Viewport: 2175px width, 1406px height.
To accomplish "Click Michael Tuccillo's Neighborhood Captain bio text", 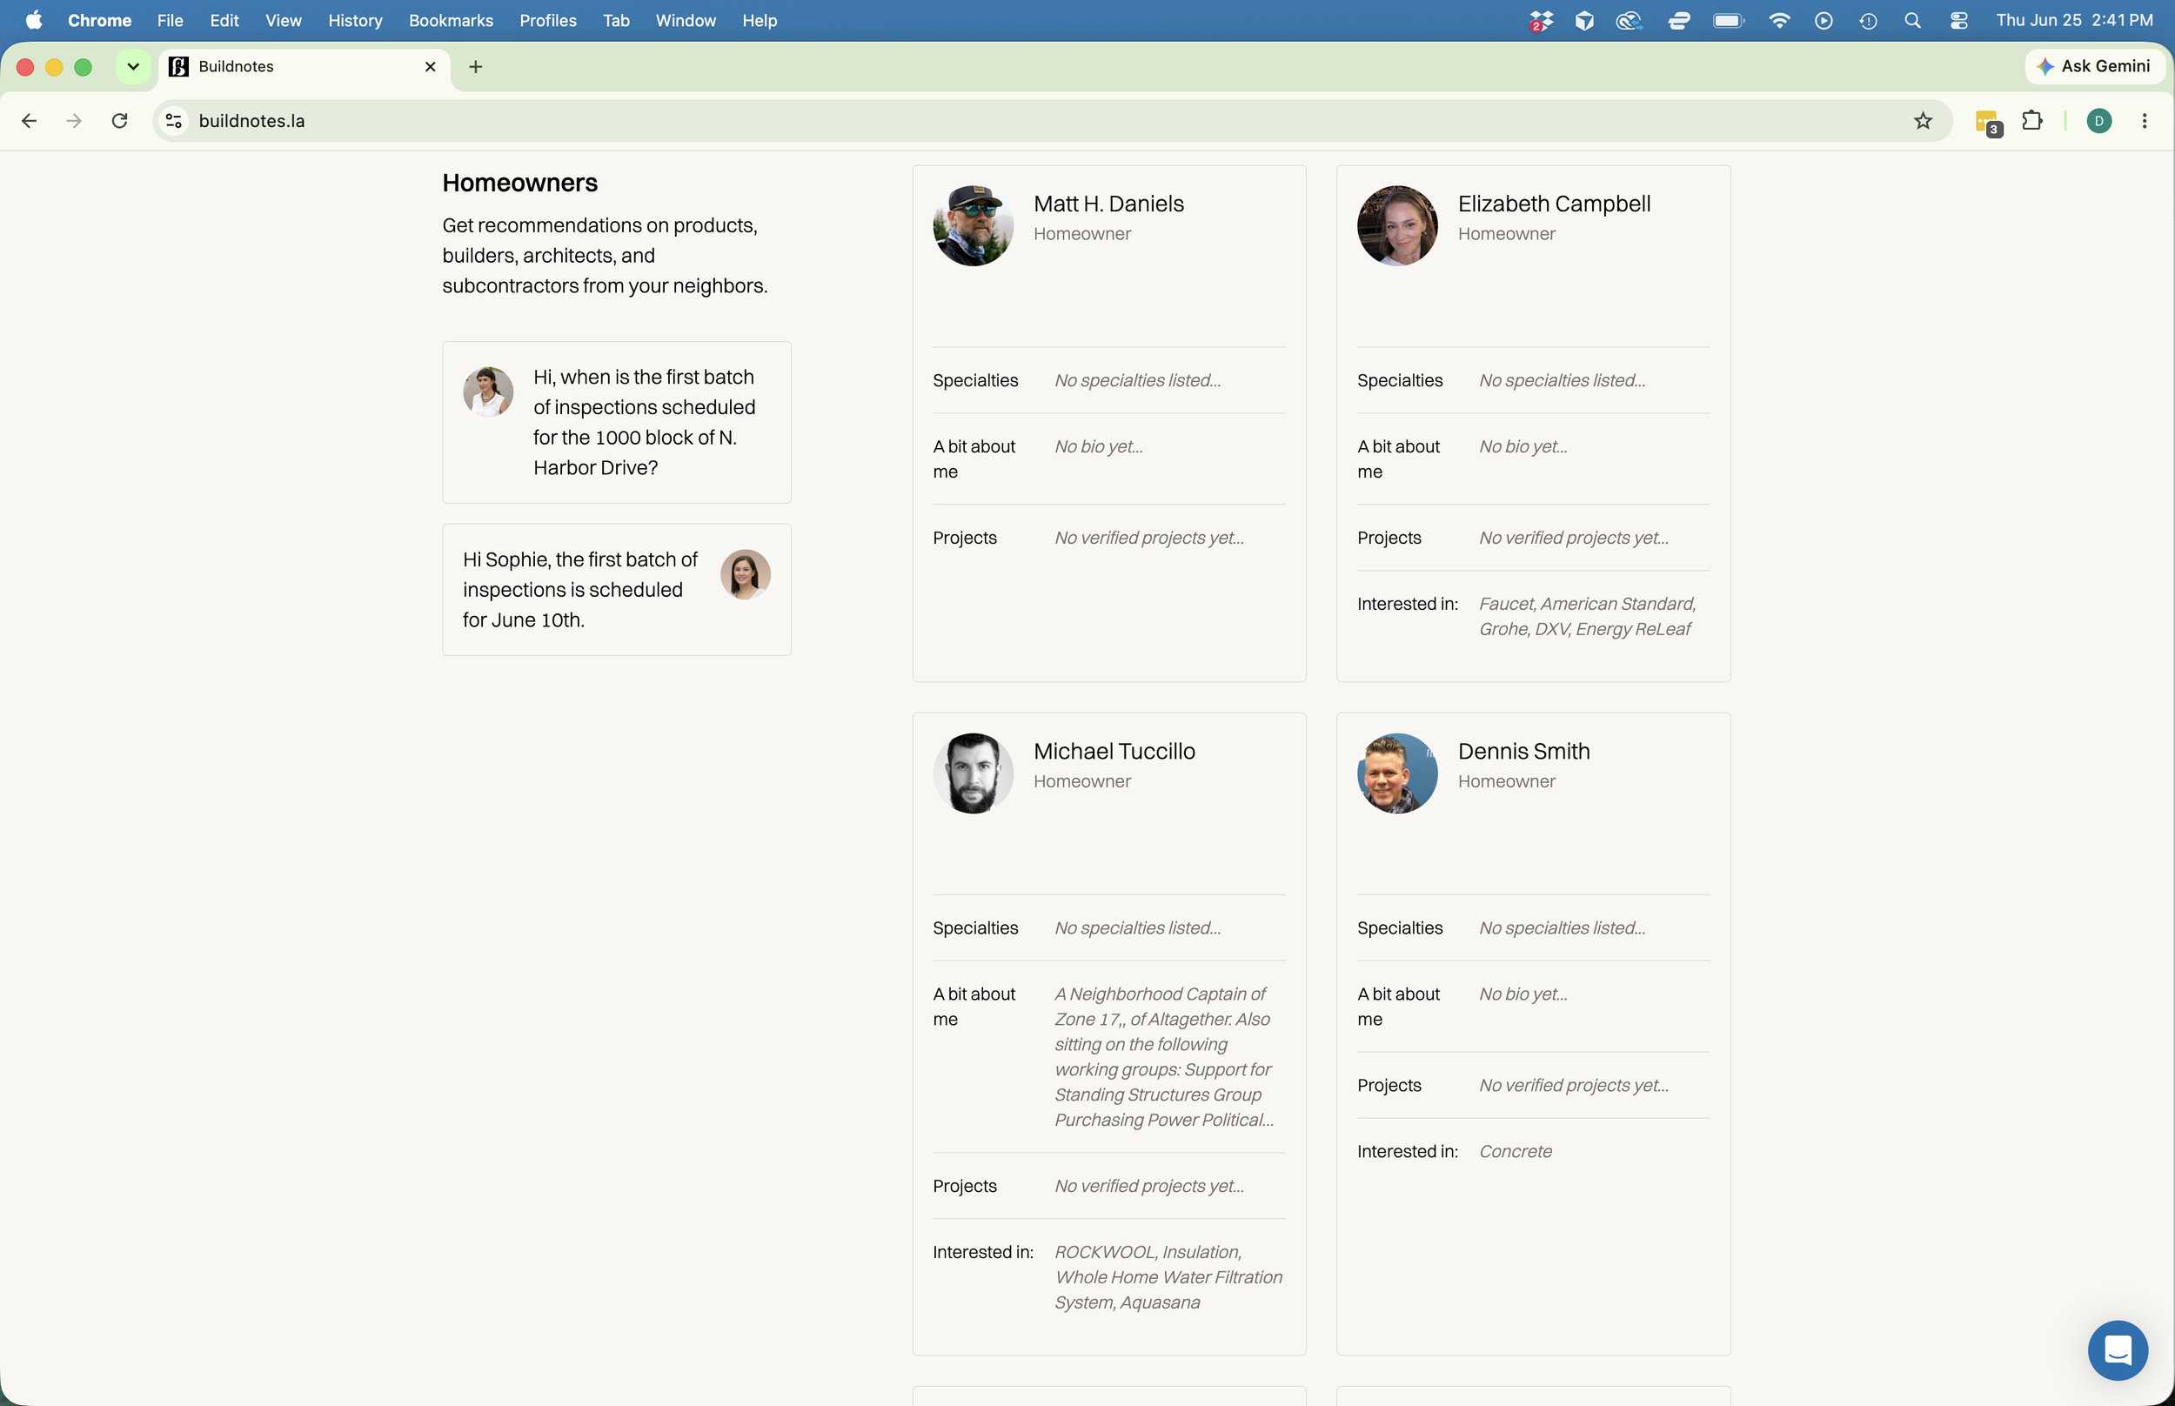I will click(x=1165, y=1056).
